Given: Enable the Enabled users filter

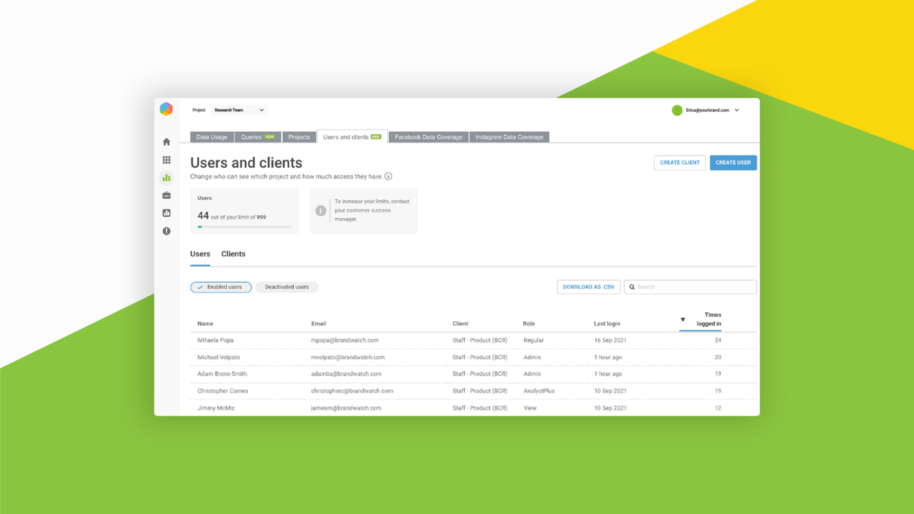Looking at the screenshot, I should tap(220, 287).
